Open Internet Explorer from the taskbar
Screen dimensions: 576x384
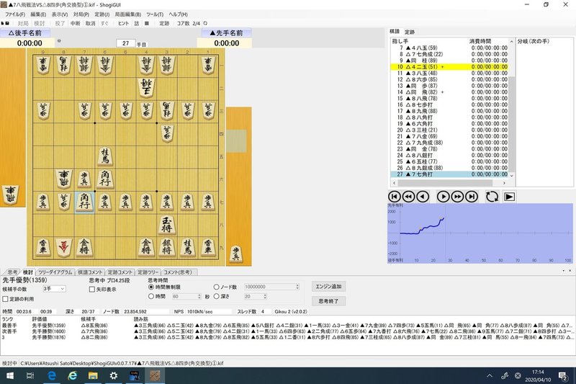[73, 375]
